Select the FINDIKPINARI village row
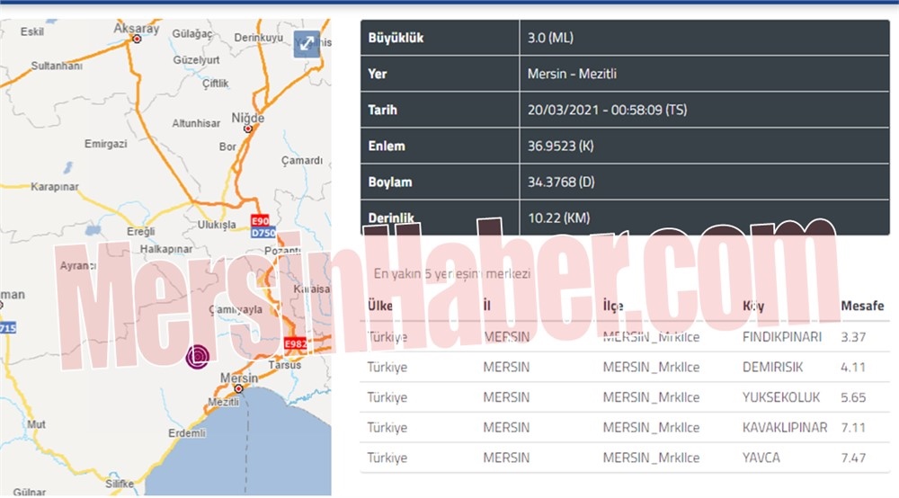 (x=625, y=337)
